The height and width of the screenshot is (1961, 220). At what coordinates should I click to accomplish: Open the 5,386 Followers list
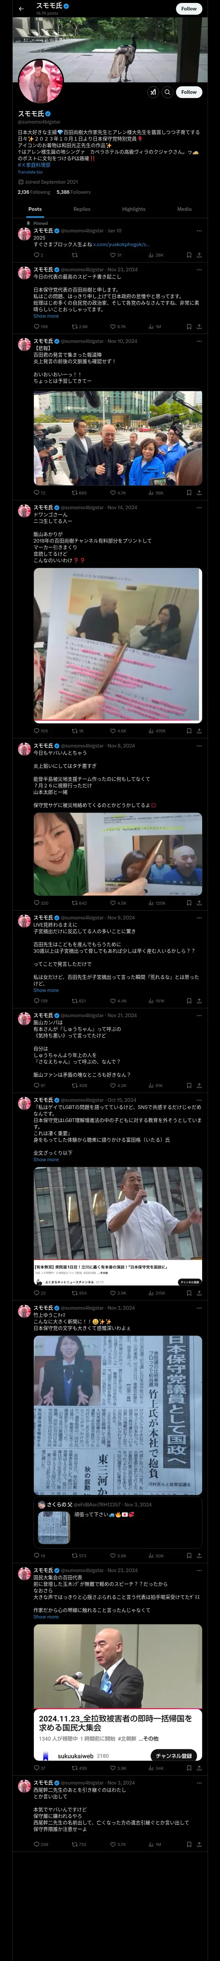[x=74, y=192]
